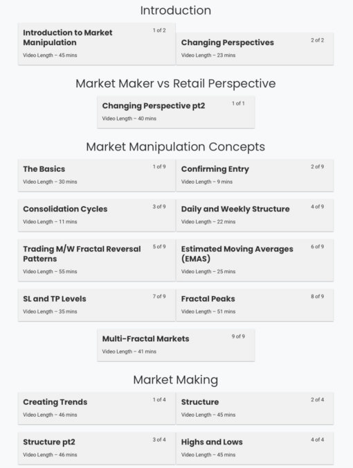Open the Changing Perspectives video card

coord(255,49)
